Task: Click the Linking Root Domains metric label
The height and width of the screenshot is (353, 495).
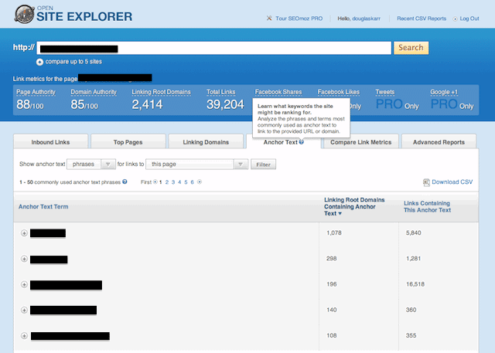Action: (161, 92)
